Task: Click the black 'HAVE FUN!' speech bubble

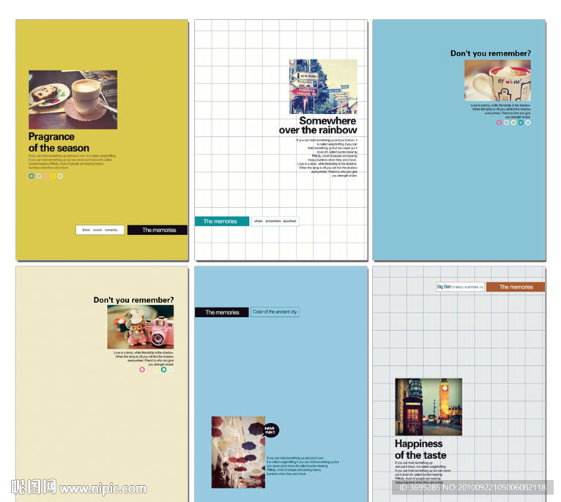Action: tap(271, 430)
